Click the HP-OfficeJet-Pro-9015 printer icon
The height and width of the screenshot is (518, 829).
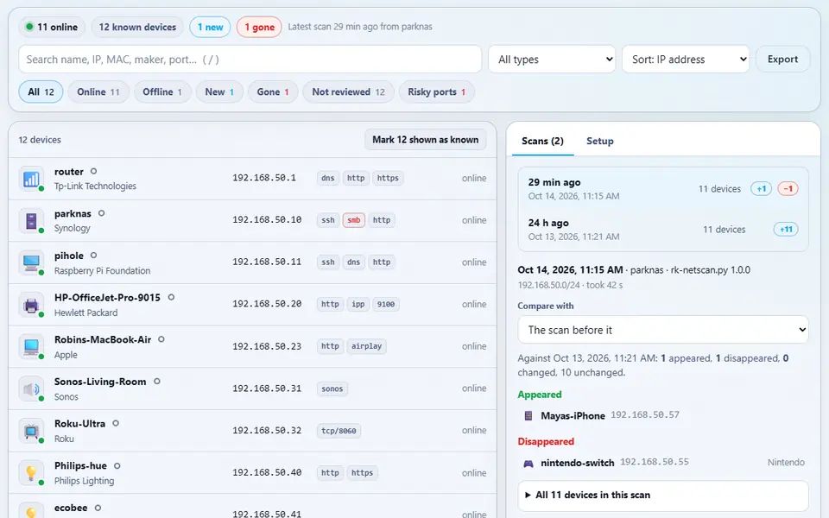pyautogui.click(x=31, y=305)
